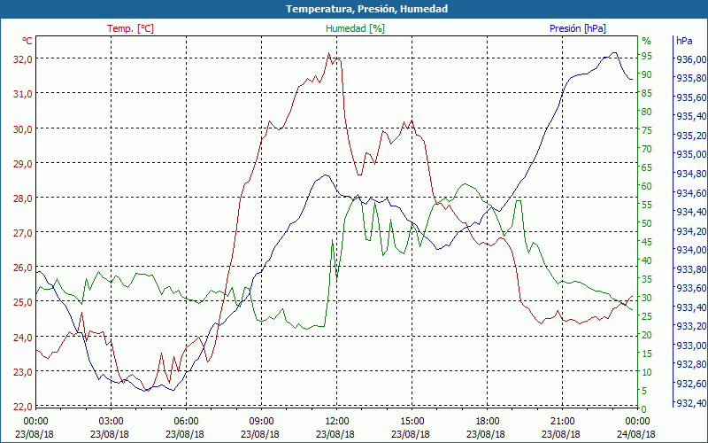Click the 936,00 pressure axis value
The image size is (708, 443).
coord(691,59)
